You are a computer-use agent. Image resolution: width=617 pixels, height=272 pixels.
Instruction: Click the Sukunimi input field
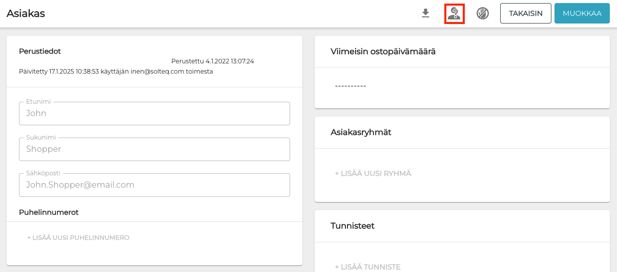coord(154,149)
